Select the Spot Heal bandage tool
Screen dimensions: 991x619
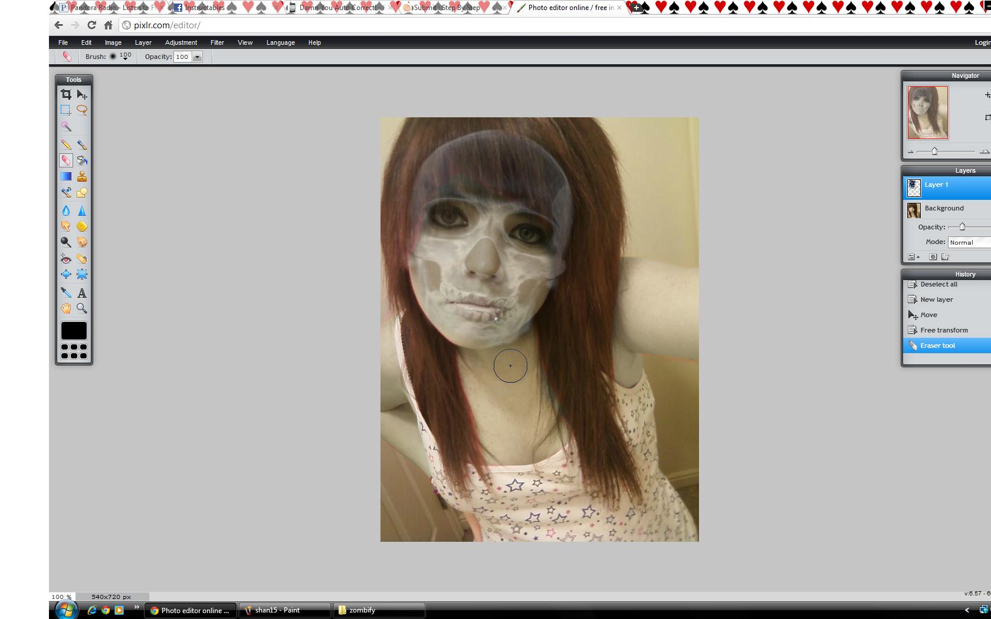(82, 259)
